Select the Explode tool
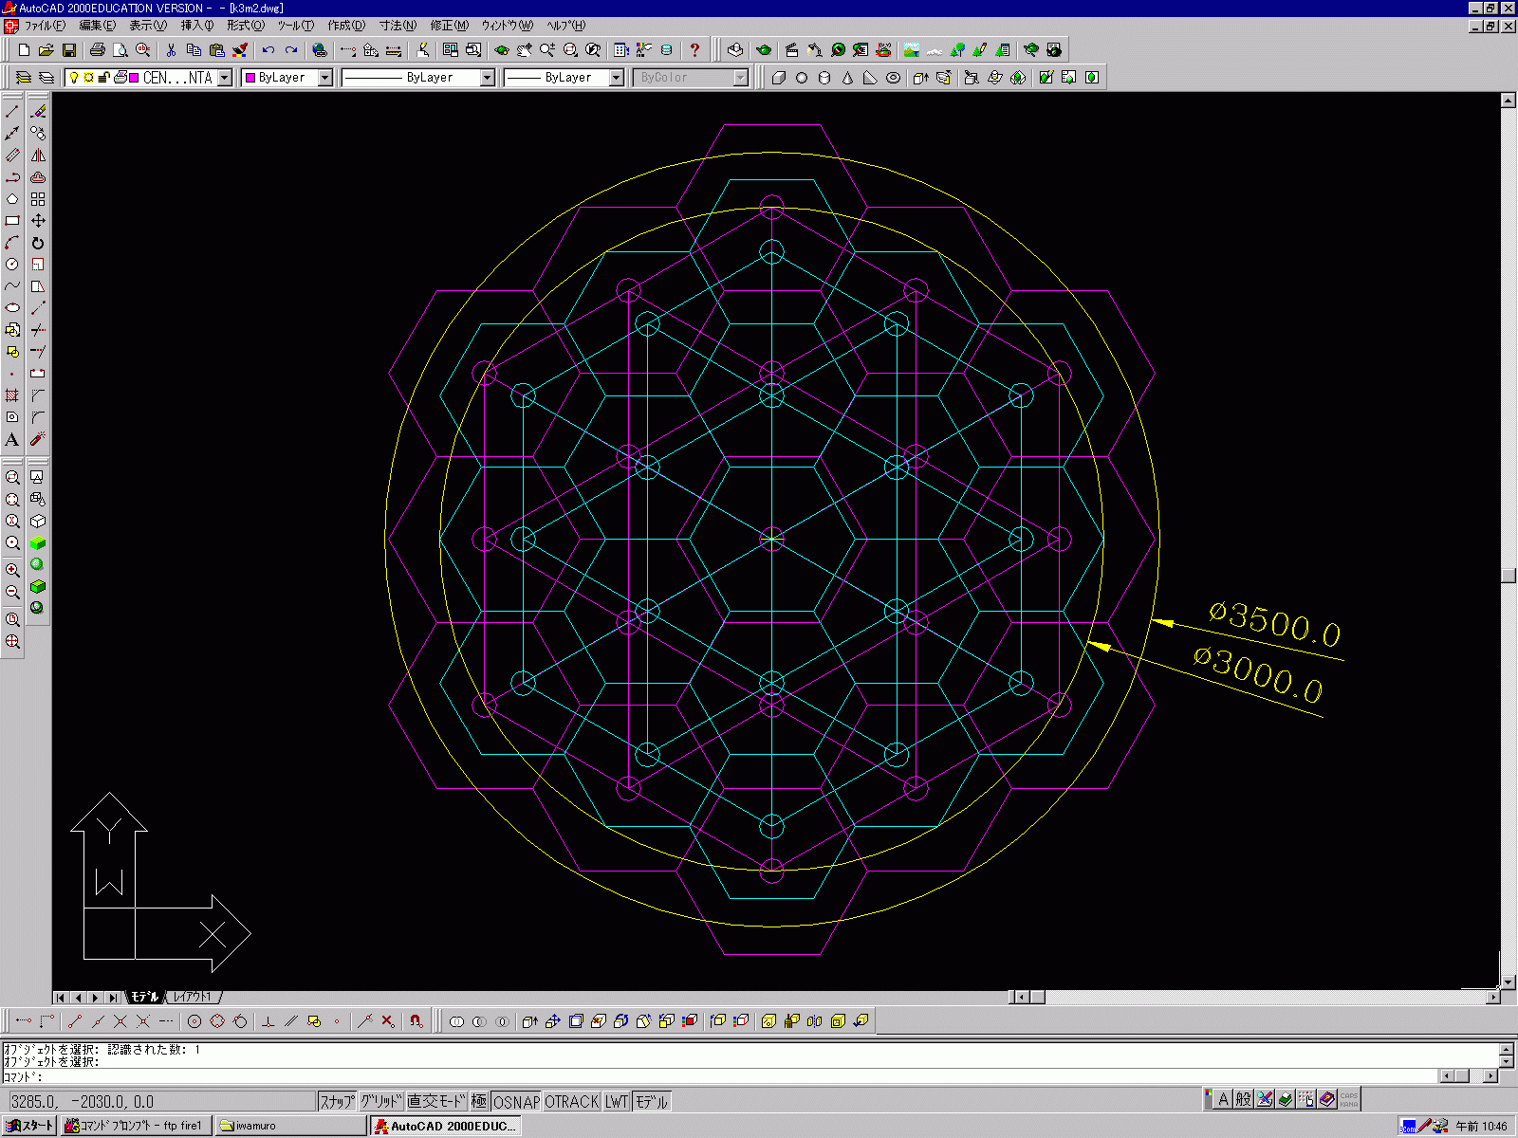Screen dimensions: 1518x1138 coord(38,439)
